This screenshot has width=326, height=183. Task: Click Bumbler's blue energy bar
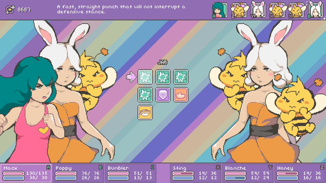(x=118, y=178)
